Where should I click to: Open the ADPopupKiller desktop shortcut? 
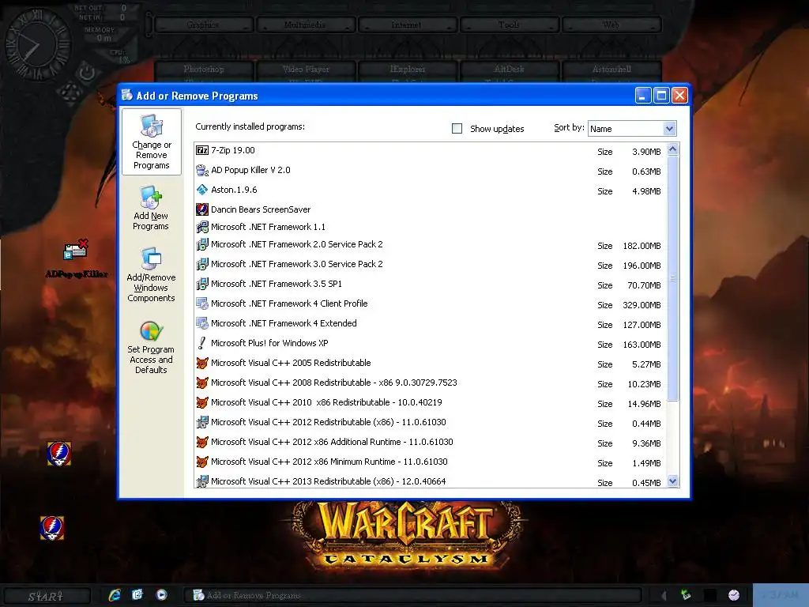point(77,258)
